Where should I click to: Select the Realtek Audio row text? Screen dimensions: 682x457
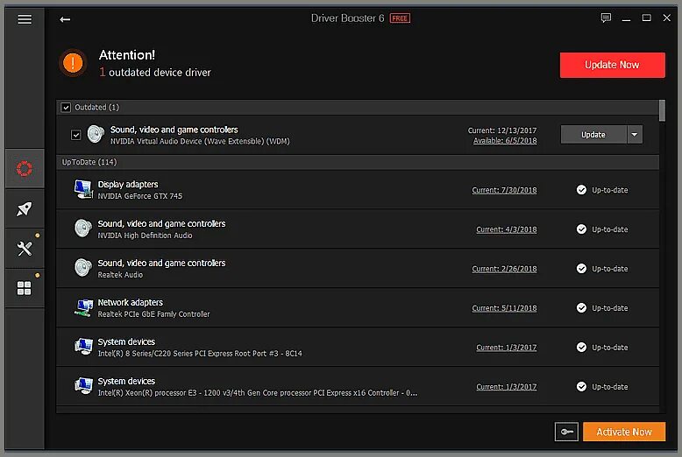point(120,275)
